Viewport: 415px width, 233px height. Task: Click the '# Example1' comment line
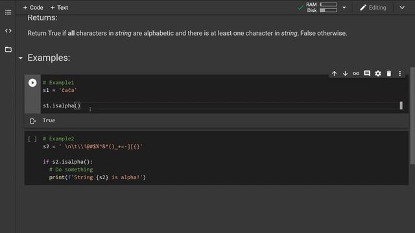point(58,82)
